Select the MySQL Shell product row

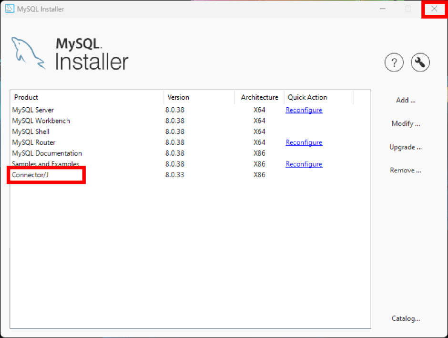(31, 132)
